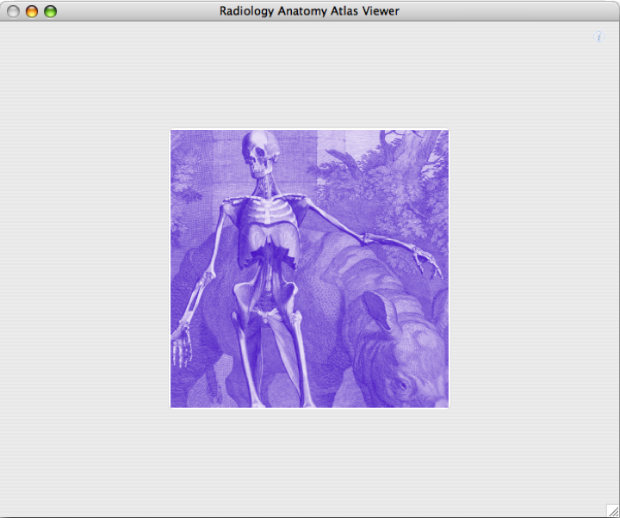Open the info panel via the info icon
Screen dimensions: 620x518
click(599, 37)
